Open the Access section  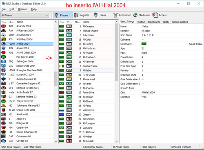160,15
